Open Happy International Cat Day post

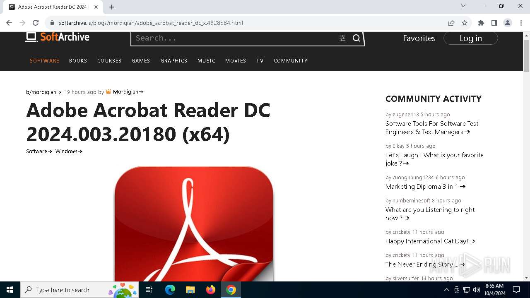(x=430, y=241)
